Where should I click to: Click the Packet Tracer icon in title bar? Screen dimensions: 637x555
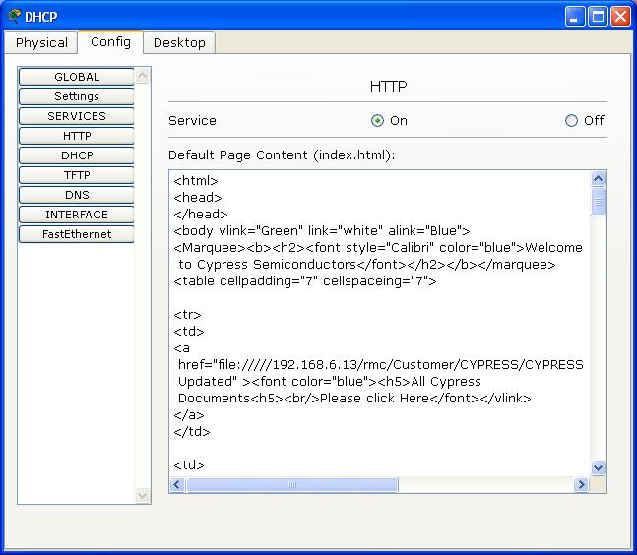pos(14,16)
